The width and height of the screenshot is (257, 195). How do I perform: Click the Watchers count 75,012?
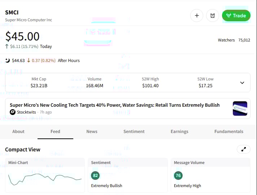244,40
